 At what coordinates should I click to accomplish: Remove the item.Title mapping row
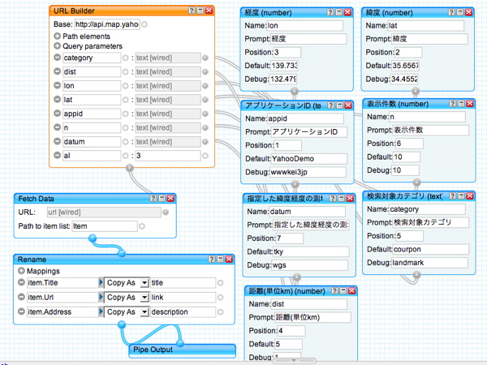pos(21,282)
